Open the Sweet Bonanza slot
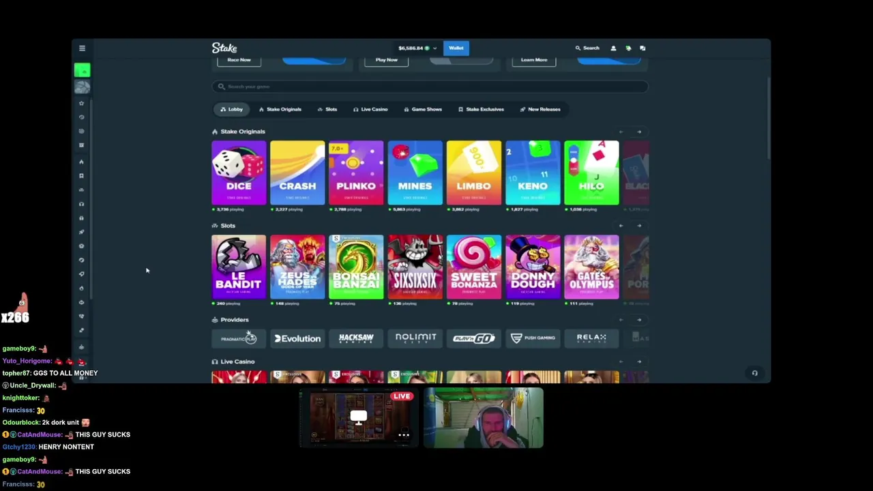This screenshot has width=873, height=491. tap(474, 267)
